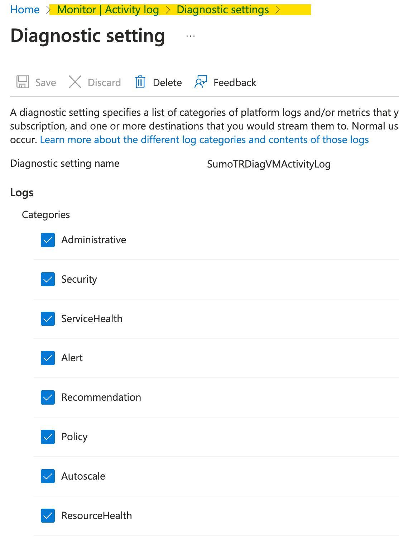
Task: Open the log categories Learn more link
Action: (x=204, y=140)
